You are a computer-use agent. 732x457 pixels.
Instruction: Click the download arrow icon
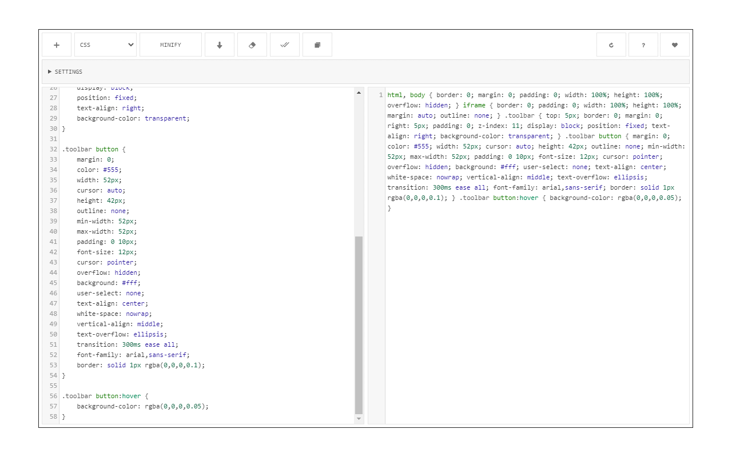220,45
